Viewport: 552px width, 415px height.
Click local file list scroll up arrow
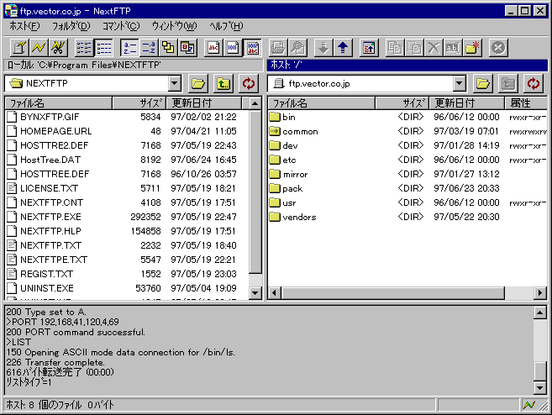pos(255,103)
